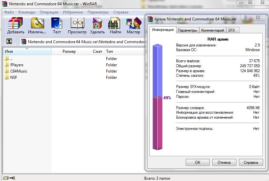Switch to the Комментарий tab
Image resolution: width=269 pixels, height=181 pixels.
tap(213, 30)
